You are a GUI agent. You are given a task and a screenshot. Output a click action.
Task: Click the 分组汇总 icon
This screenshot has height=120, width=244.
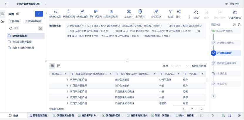coord(156,12)
